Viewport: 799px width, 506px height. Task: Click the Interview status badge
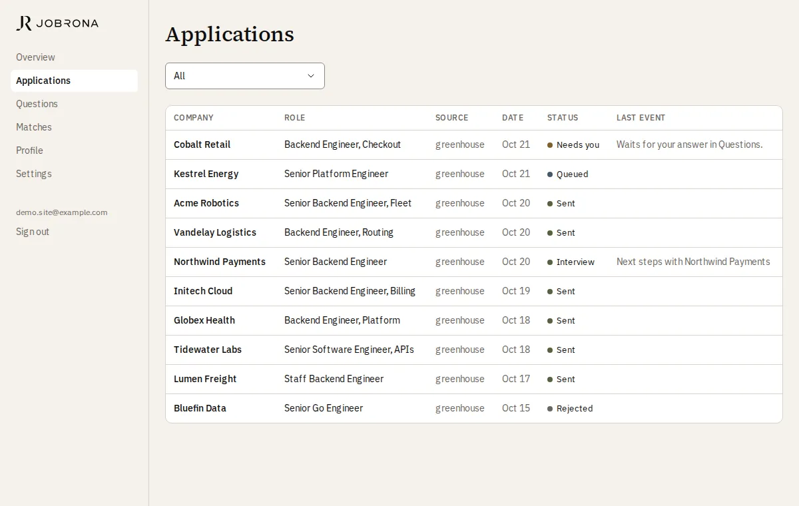(x=571, y=262)
